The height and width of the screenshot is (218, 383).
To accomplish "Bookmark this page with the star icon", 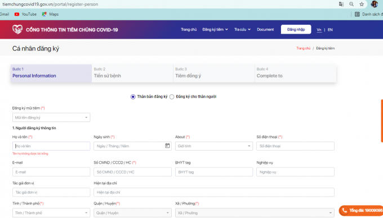I will [x=362, y=4].
